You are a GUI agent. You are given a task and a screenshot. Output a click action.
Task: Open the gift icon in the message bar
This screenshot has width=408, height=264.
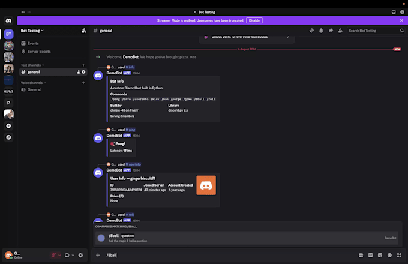coord(361,255)
